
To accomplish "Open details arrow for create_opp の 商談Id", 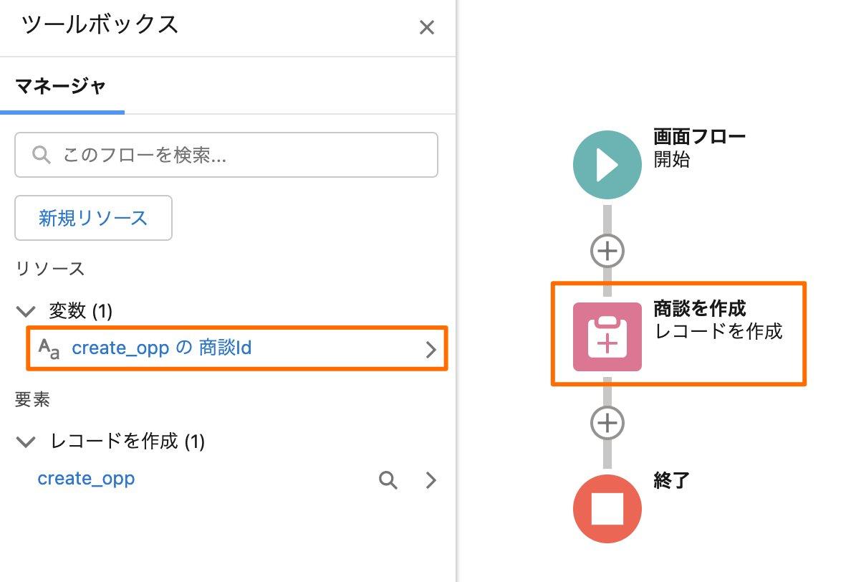I will click(431, 349).
